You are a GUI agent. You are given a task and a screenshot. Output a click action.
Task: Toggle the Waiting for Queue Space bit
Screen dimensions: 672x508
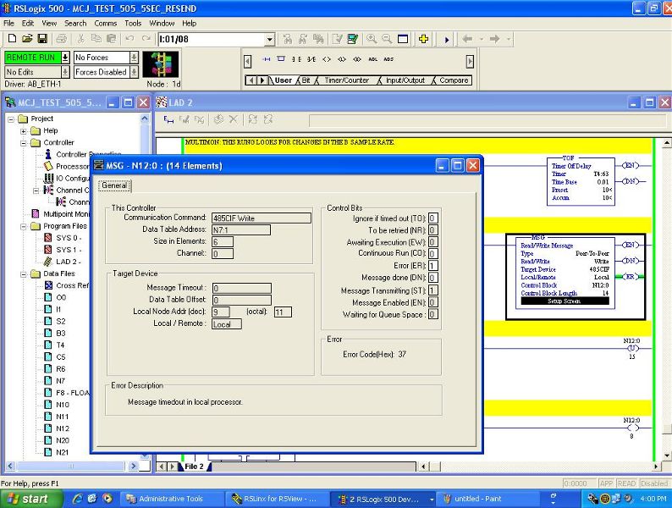[x=432, y=314]
